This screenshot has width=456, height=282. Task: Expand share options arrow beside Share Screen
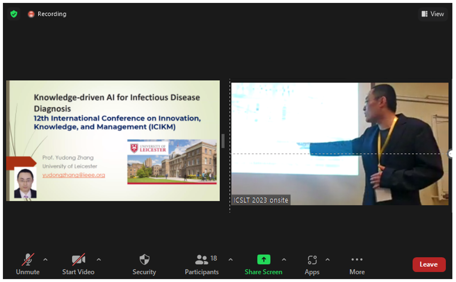pos(284,259)
